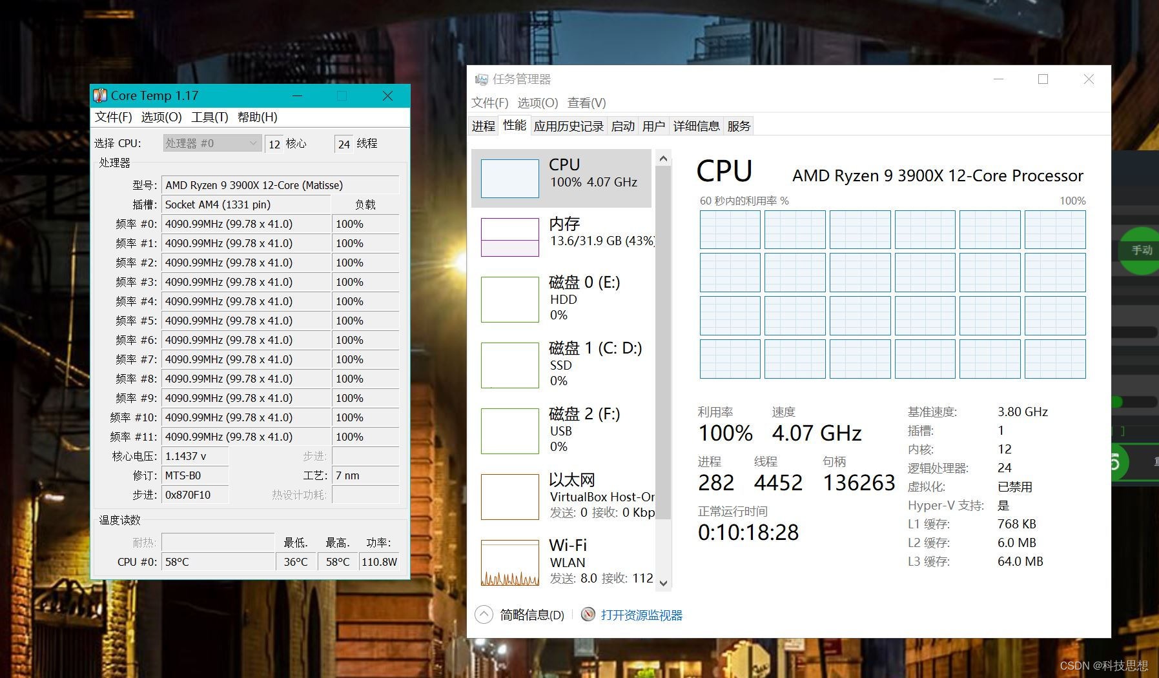
Task: Select the memory usage thumbnail graph
Action: [510, 237]
